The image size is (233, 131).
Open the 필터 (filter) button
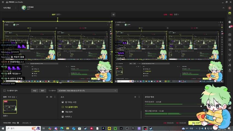43,91
